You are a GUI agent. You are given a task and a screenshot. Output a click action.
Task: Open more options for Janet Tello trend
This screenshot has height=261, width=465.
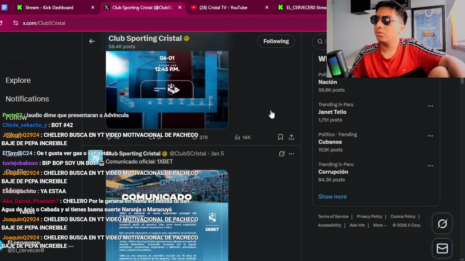coord(430,106)
